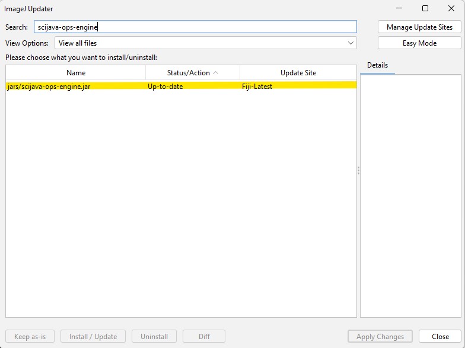465x348 pixels.
Task: Select the jars/scijava-ops-engine.jar row
Action: [x=49, y=86]
